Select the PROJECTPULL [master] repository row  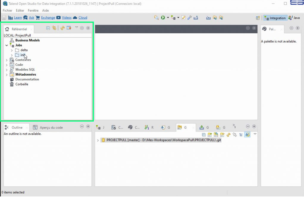161,140
